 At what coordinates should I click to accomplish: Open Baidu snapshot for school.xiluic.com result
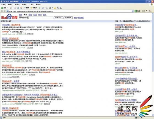pos(30,48)
